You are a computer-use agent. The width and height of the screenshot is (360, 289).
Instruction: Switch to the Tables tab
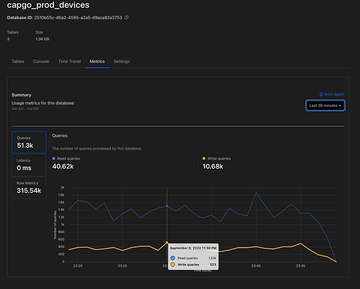click(18, 61)
